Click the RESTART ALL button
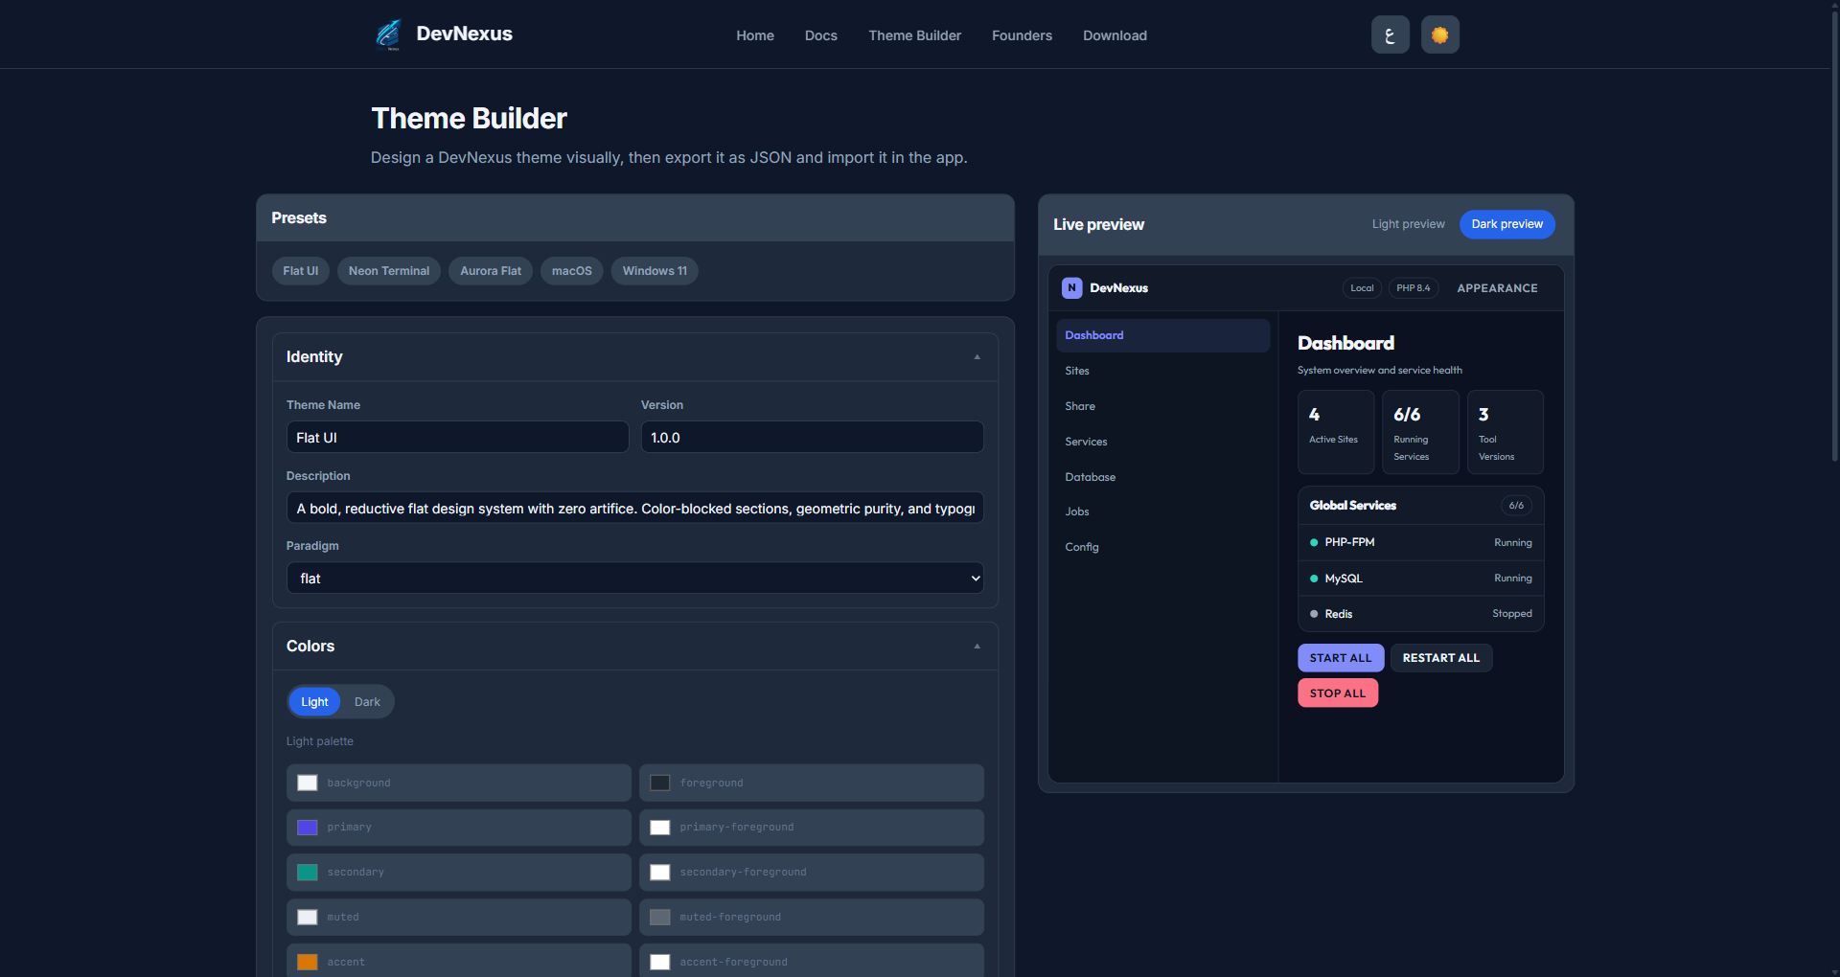The width and height of the screenshot is (1840, 977). 1440,658
